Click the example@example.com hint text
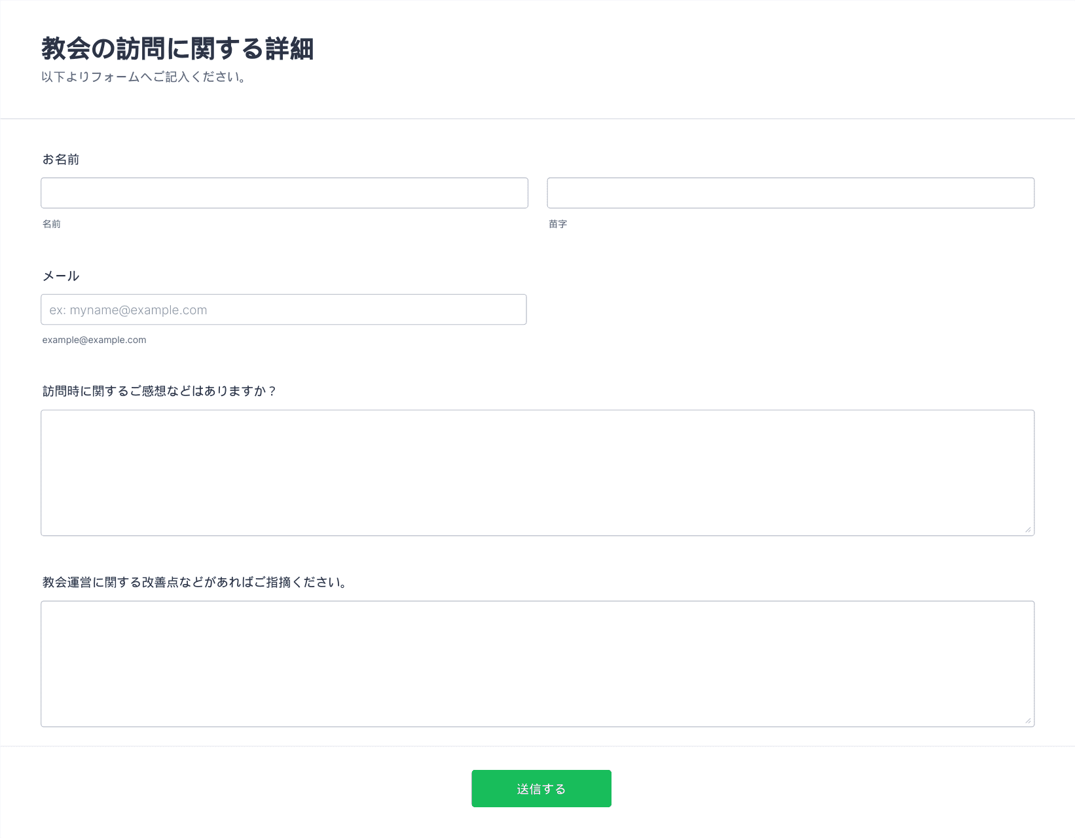The height and width of the screenshot is (838, 1075). click(94, 340)
